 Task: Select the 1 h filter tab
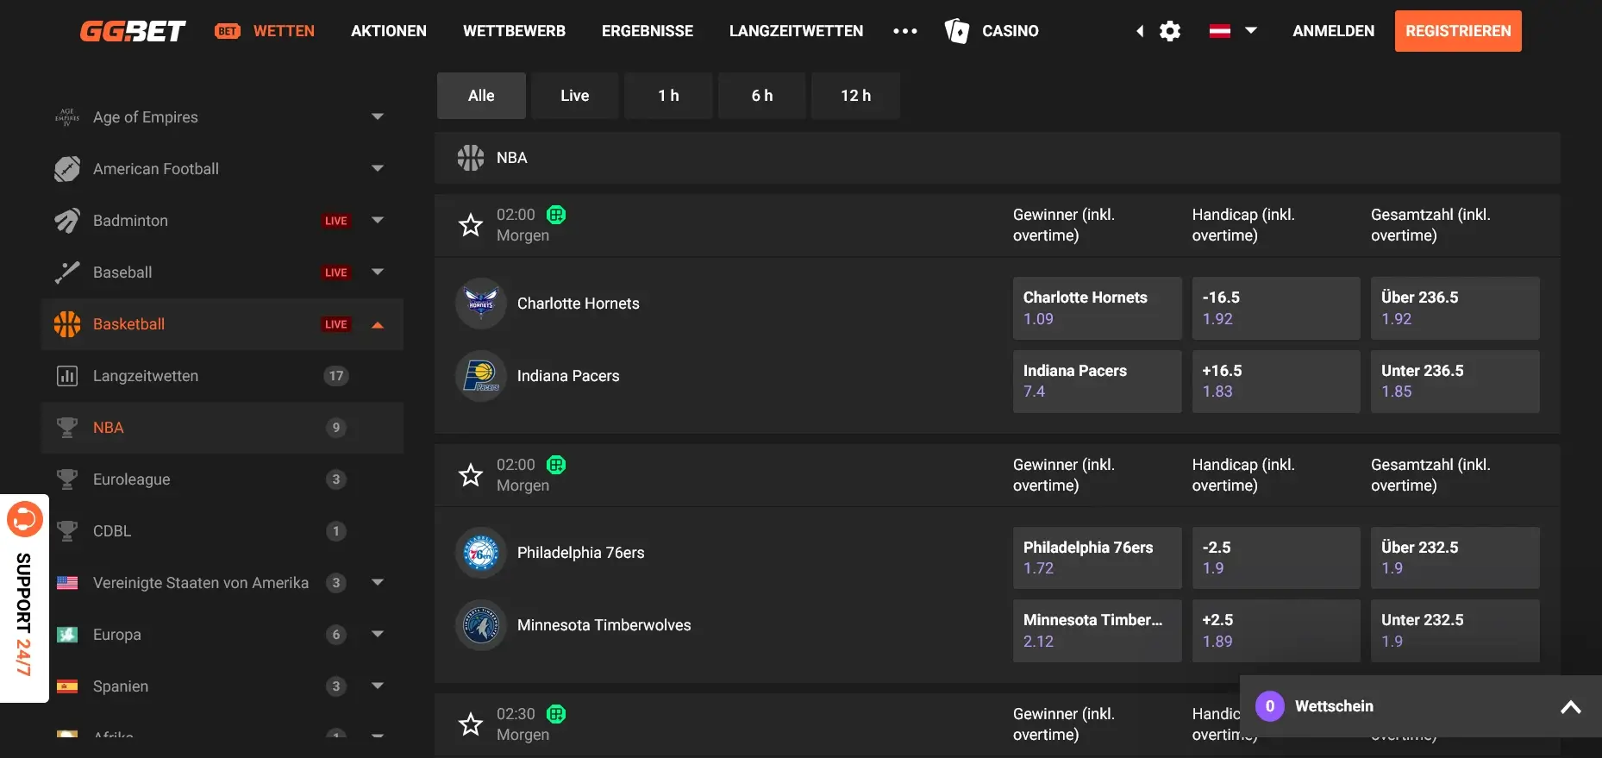point(668,96)
